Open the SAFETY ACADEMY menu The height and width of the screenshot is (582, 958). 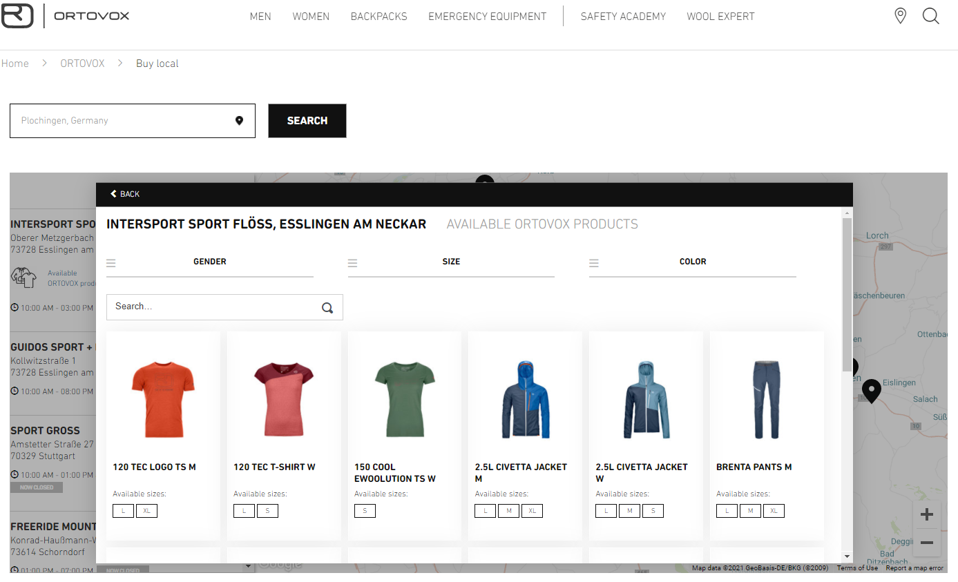pos(623,16)
